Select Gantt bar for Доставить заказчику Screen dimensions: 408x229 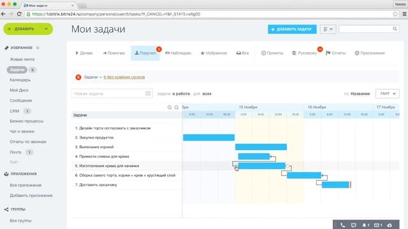click(x=335, y=184)
